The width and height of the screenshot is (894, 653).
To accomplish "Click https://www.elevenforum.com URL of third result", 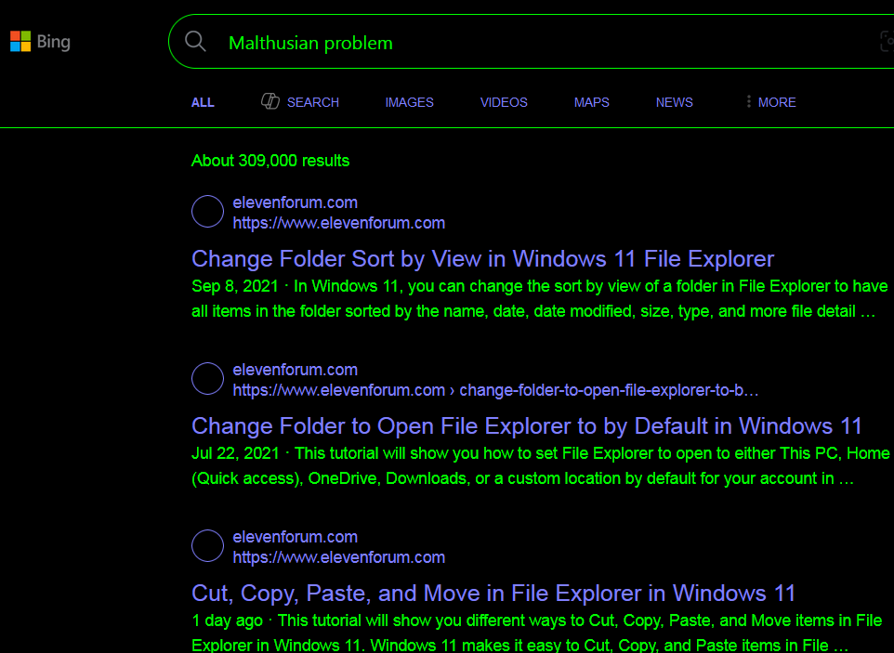I will pyautogui.click(x=338, y=557).
